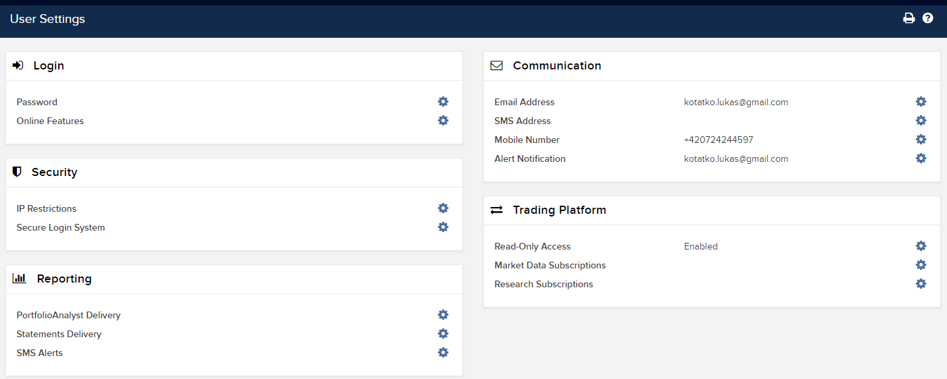Click the Market Data Subscriptions label
Viewport: 947px width, 379px height.
tap(550, 266)
